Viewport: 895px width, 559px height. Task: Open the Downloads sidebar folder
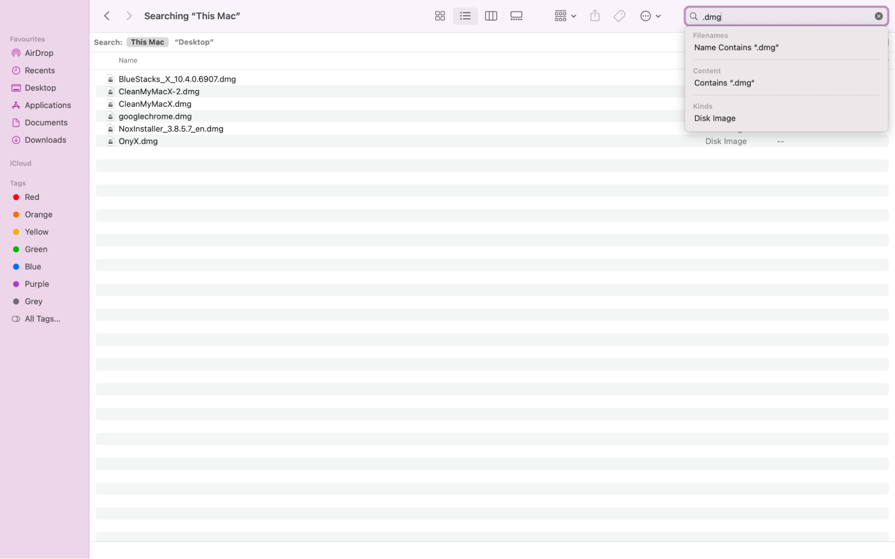tap(45, 140)
